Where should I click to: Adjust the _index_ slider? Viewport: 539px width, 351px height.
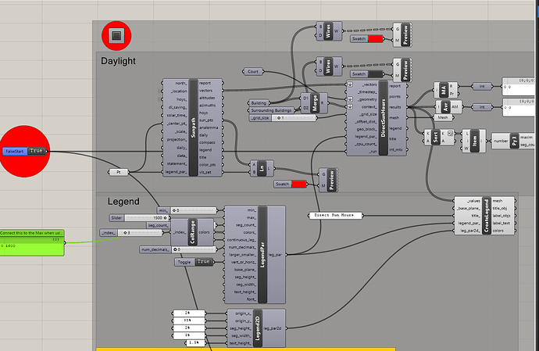tap(140, 233)
